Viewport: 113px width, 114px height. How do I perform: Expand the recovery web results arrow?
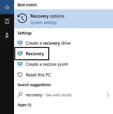point(108,95)
